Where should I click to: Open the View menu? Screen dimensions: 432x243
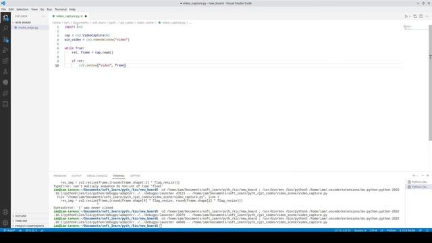tap(34, 9)
